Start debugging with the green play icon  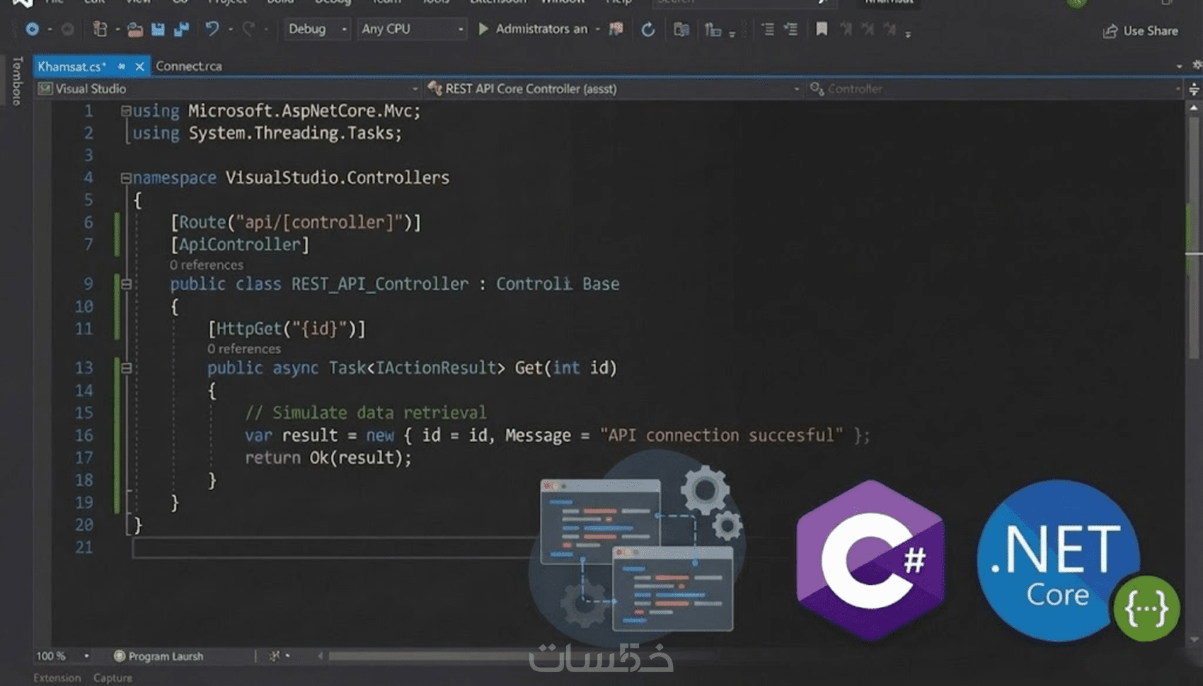483,29
